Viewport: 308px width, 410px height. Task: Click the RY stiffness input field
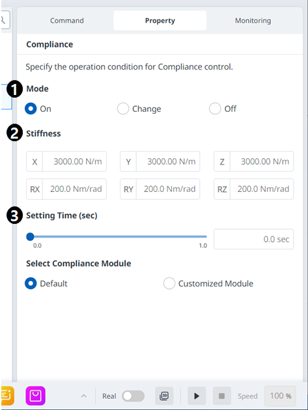coord(160,189)
